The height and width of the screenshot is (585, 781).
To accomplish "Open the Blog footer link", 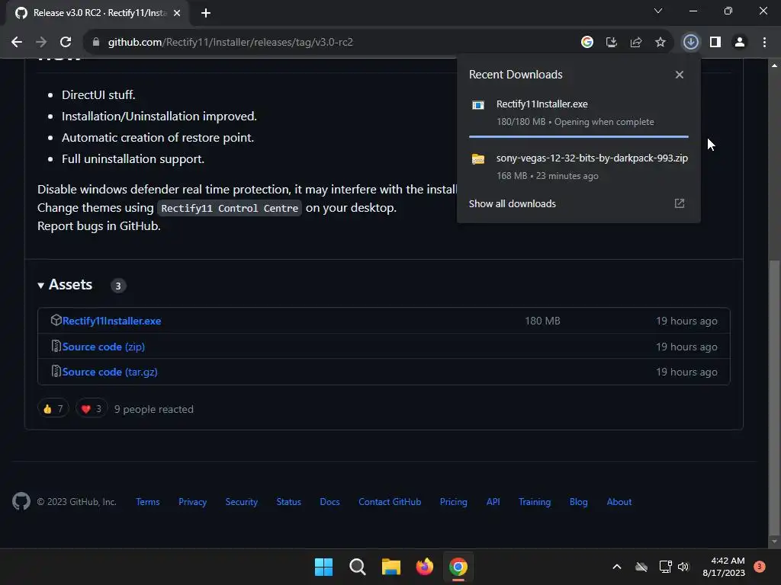I will [578, 502].
